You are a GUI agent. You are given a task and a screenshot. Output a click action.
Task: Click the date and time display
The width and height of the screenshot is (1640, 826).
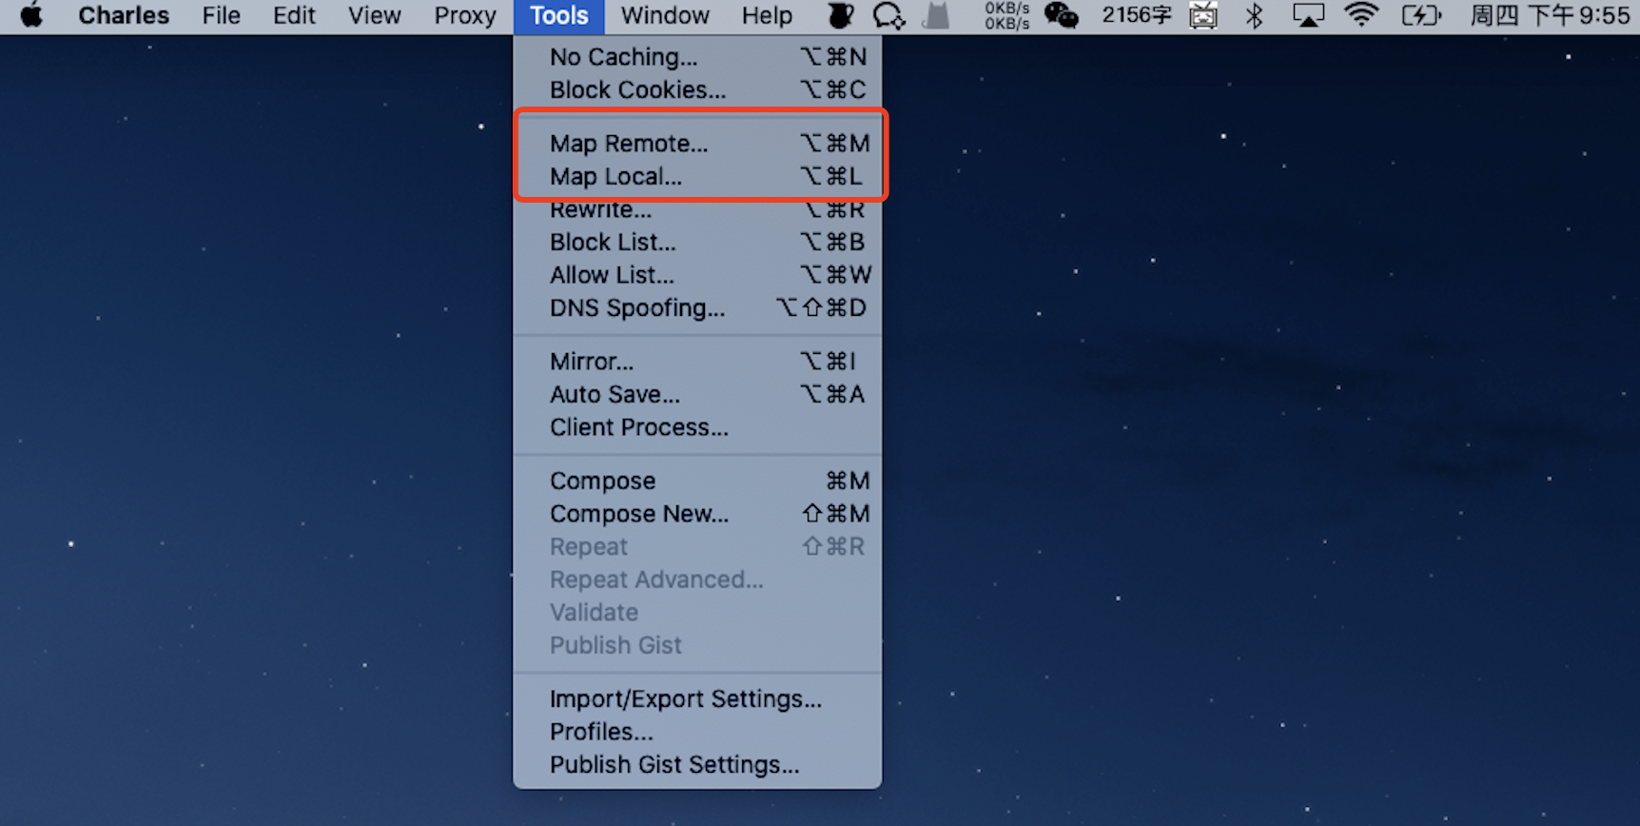pos(1550,15)
